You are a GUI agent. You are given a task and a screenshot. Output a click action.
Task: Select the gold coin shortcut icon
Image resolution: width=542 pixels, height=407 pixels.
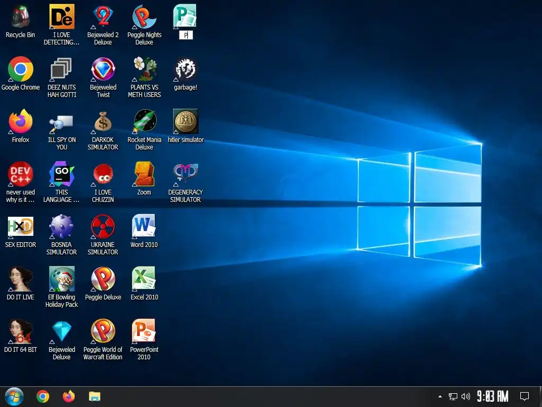[x=185, y=121]
